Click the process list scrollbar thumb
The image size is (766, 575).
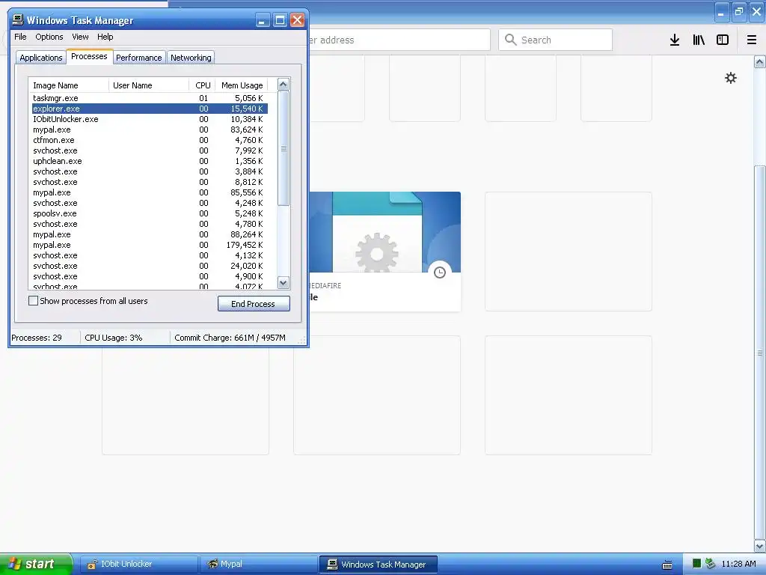[x=284, y=149]
